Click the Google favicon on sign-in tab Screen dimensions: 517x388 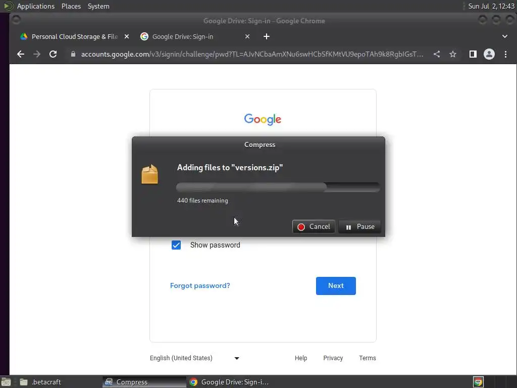(x=144, y=36)
